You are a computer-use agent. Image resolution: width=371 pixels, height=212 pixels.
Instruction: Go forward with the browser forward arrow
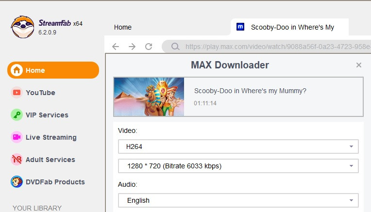click(132, 47)
